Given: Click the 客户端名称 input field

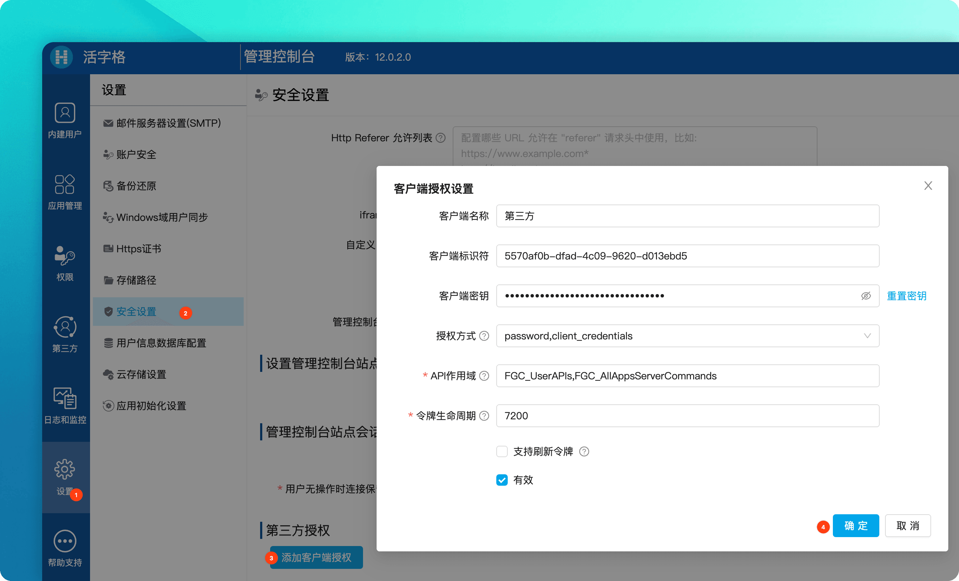Looking at the screenshot, I should 687,216.
